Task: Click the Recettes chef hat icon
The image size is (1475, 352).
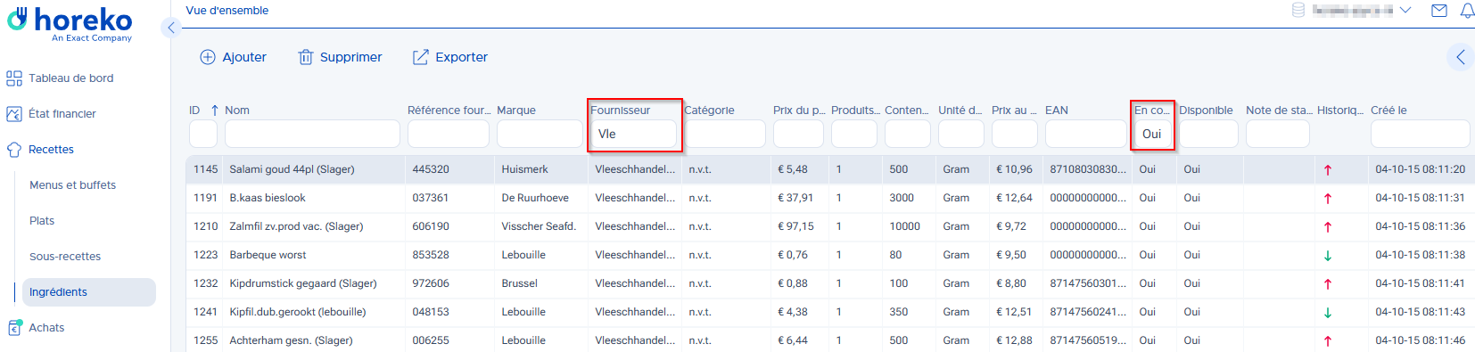Action: [14, 150]
